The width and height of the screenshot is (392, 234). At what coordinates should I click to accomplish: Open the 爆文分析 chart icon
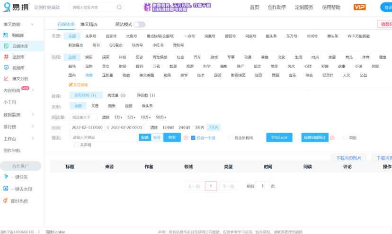point(6,79)
